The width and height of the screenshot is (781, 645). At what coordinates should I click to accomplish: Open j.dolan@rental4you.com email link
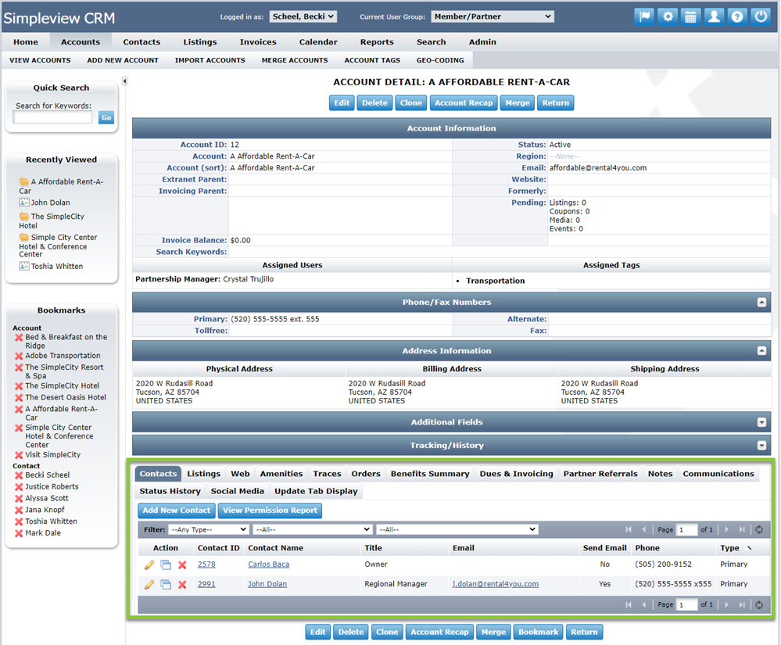[495, 584]
